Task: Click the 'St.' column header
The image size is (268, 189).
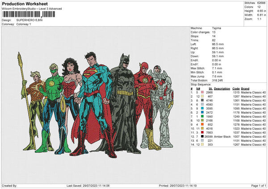Action: coord(210,89)
